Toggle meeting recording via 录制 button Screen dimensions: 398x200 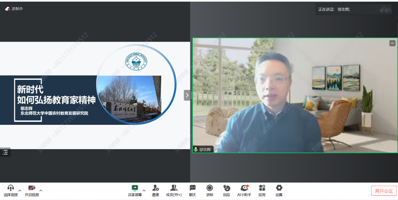coord(209,189)
